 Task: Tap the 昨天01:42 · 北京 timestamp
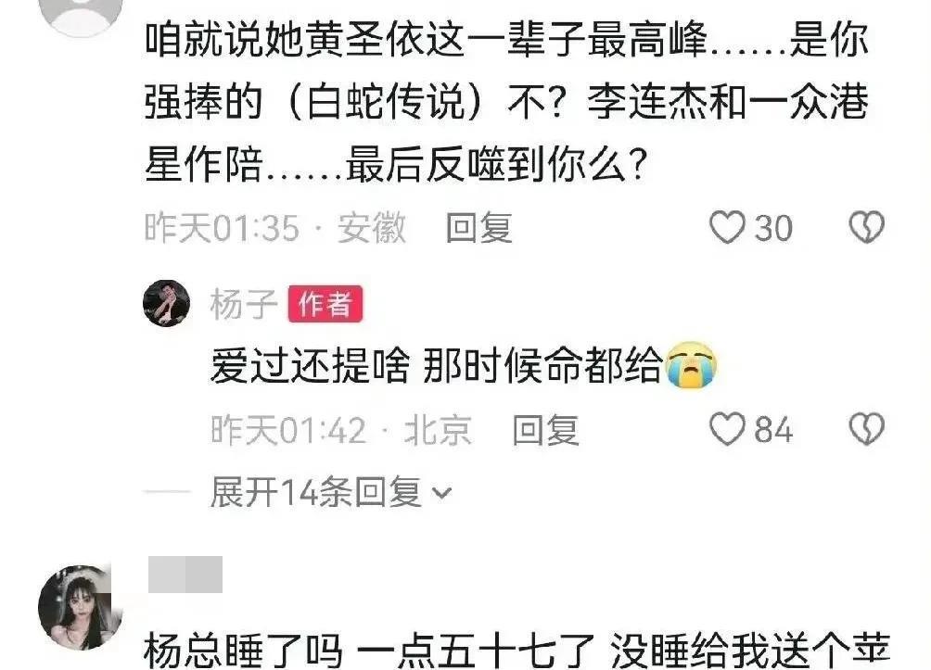coord(341,430)
